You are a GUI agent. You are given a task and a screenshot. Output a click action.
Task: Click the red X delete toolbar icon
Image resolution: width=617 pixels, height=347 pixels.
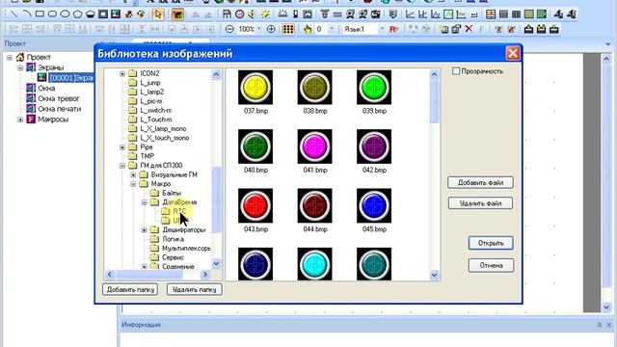469,29
